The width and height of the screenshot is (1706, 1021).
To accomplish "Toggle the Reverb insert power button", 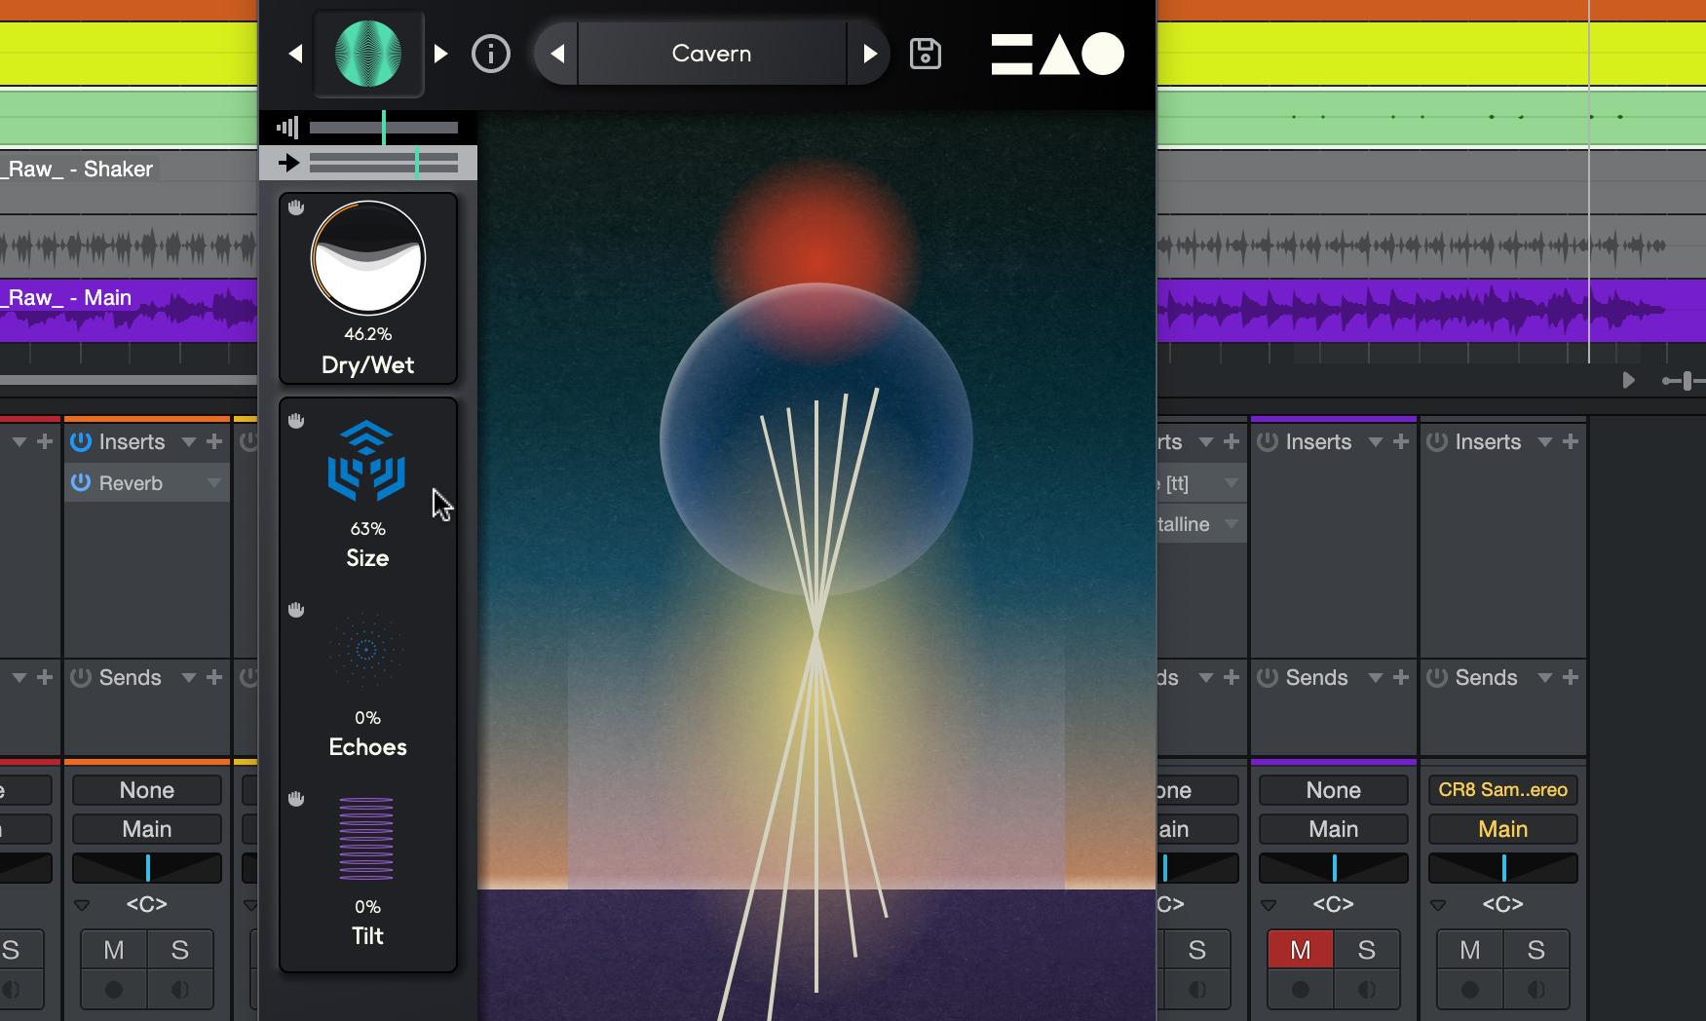I will tap(81, 482).
